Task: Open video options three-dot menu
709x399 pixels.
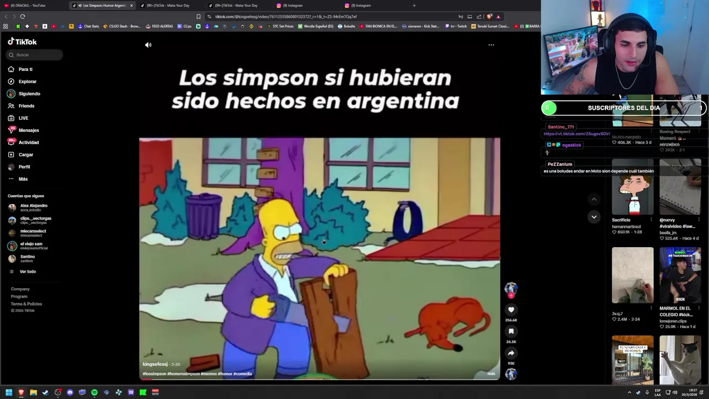Action: point(491,45)
